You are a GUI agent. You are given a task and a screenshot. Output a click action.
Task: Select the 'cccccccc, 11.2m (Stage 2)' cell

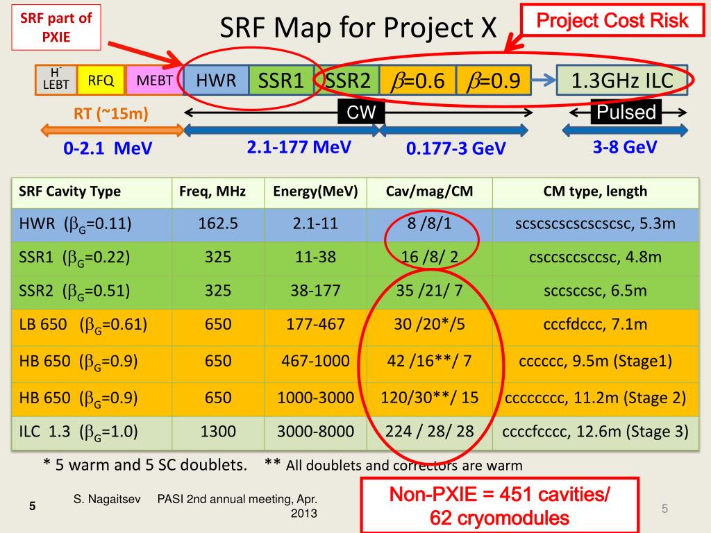595,398
